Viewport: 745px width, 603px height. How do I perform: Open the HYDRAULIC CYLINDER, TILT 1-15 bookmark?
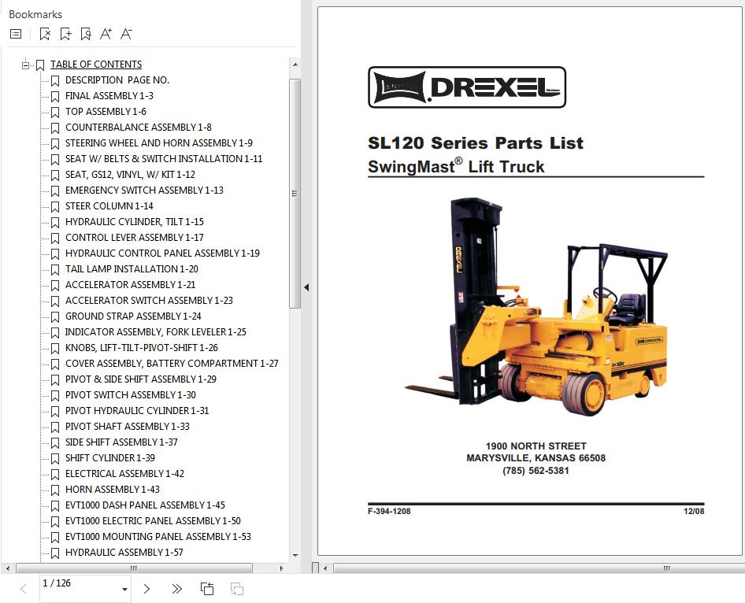134,222
